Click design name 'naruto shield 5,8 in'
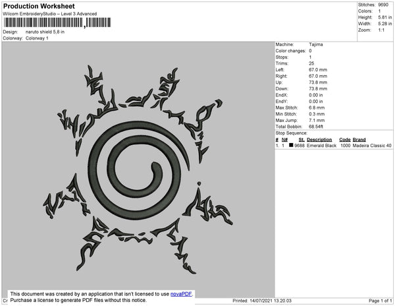This screenshot has height=306, width=395. pos(45,32)
